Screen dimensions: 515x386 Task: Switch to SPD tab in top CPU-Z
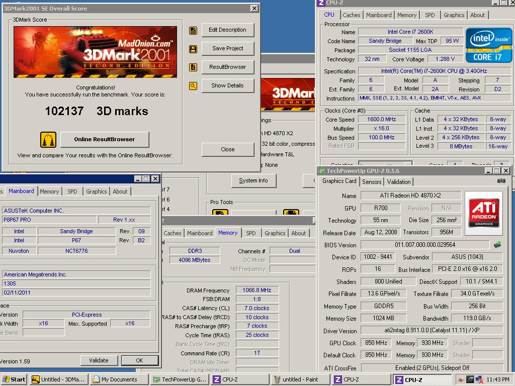pyautogui.click(x=430, y=15)
